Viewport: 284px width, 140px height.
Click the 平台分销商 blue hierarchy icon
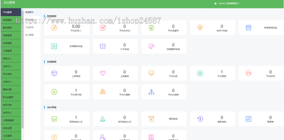pos(151,92)
